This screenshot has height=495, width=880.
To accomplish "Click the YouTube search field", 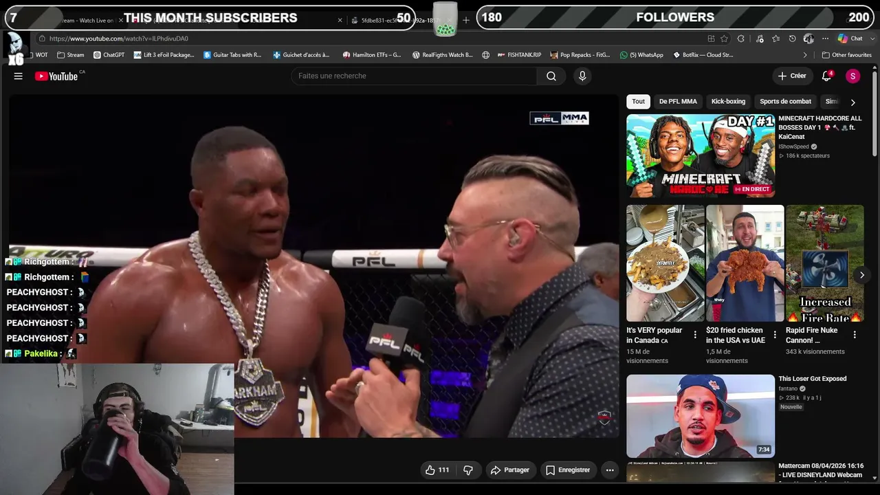I will (x=415, y=76).
